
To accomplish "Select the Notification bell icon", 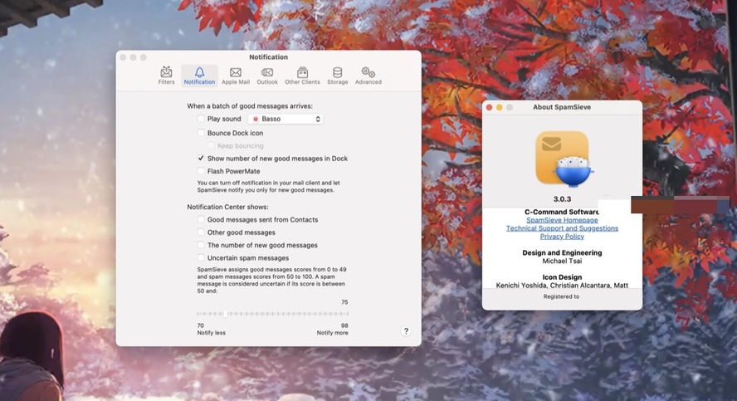I will point(199,76).
